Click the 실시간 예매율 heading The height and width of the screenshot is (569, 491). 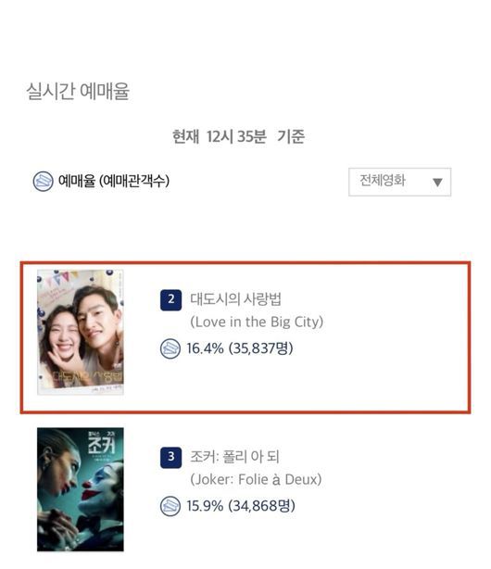(78, 91)
